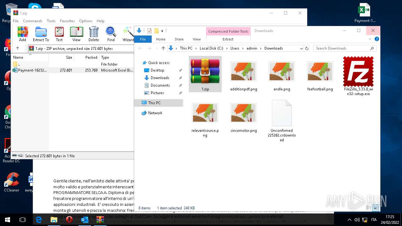Open the Commands menu in WinRAR
Screen dimensions: 402x226
[x=33, y=21]
